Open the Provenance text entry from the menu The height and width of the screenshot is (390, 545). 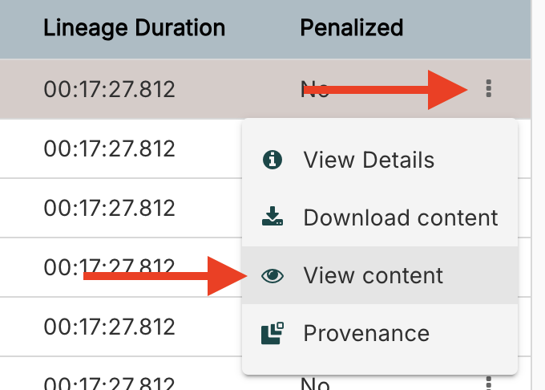point(366,333)
